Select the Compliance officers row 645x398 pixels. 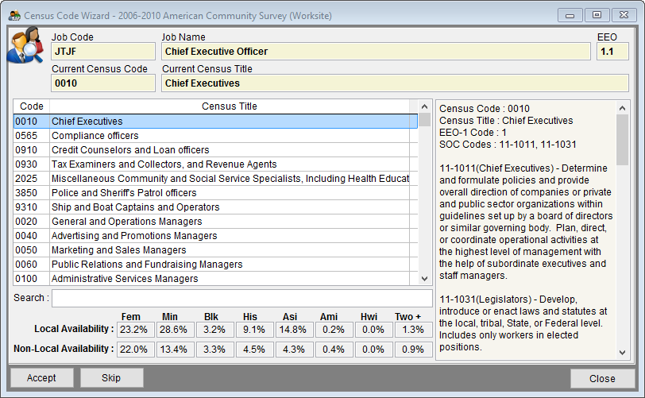[215, 136]
